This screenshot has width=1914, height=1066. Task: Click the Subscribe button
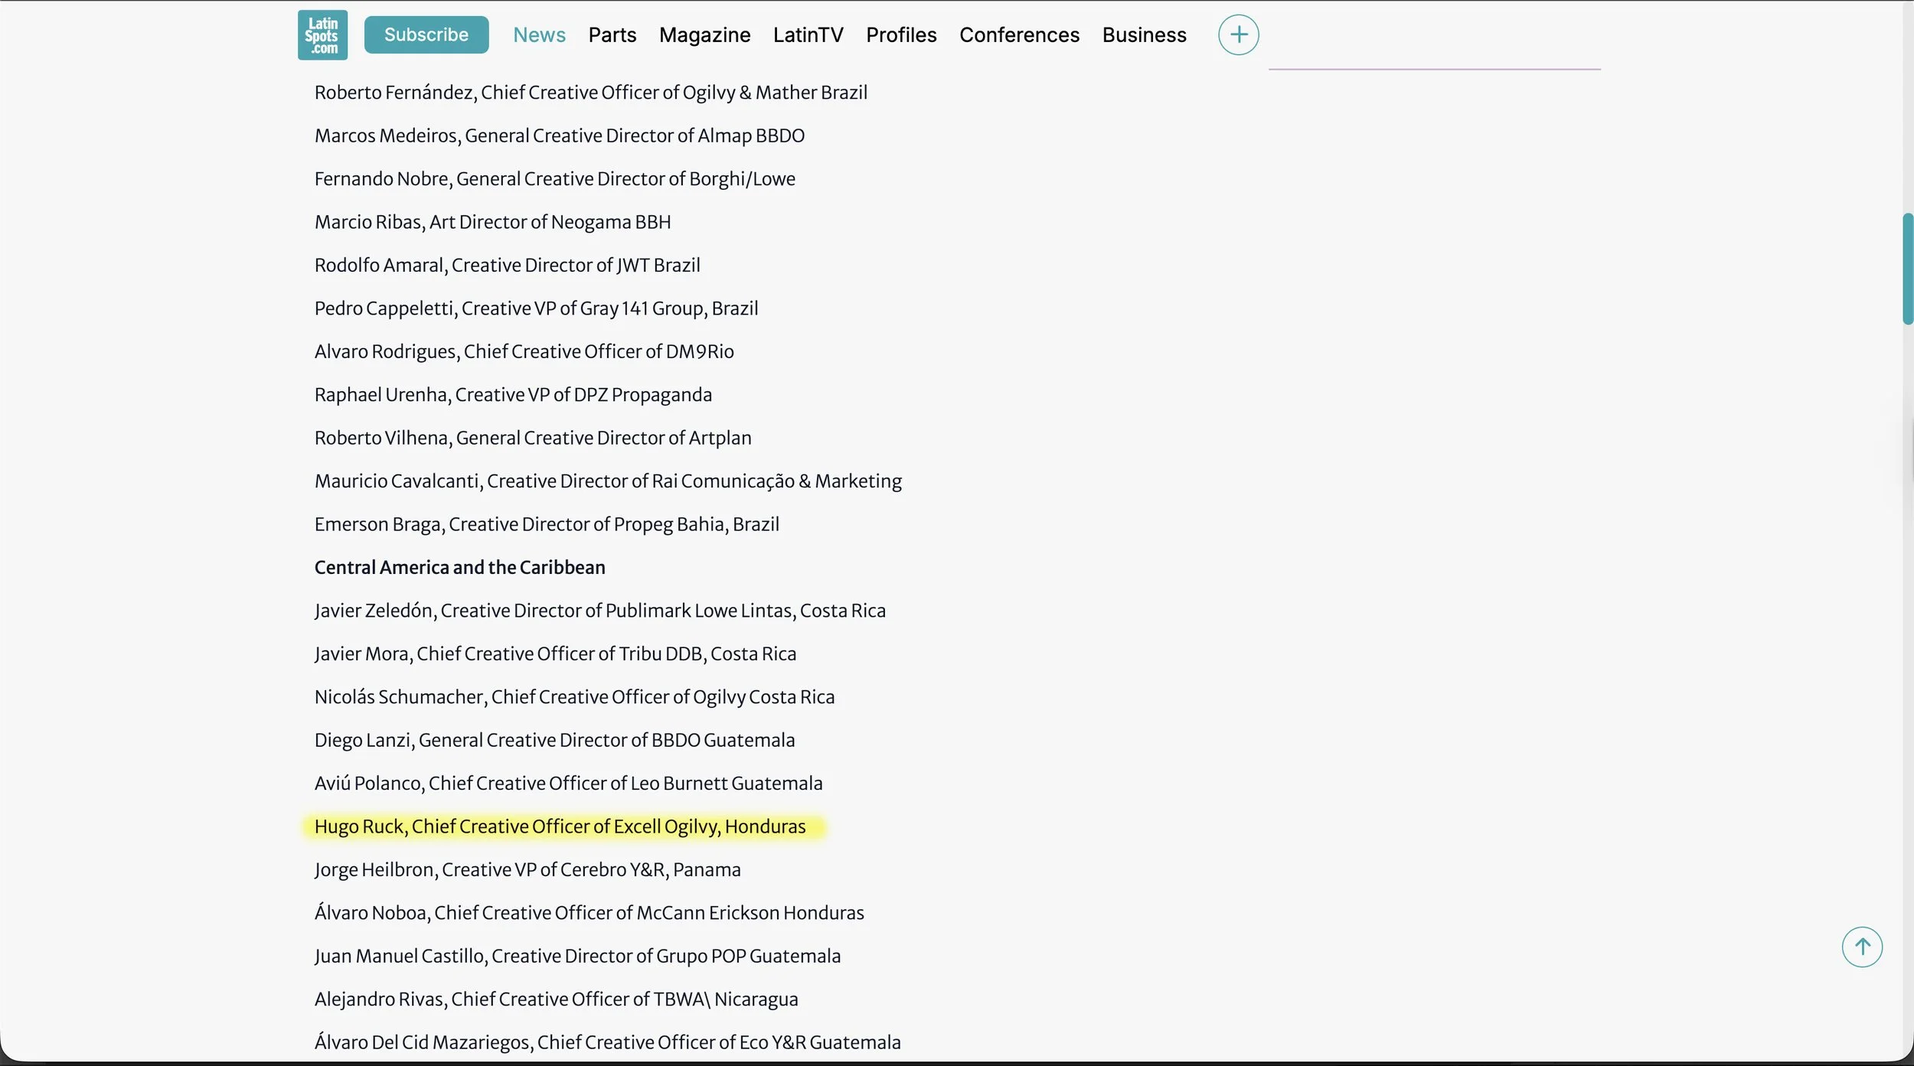click(x=426, y=34)
